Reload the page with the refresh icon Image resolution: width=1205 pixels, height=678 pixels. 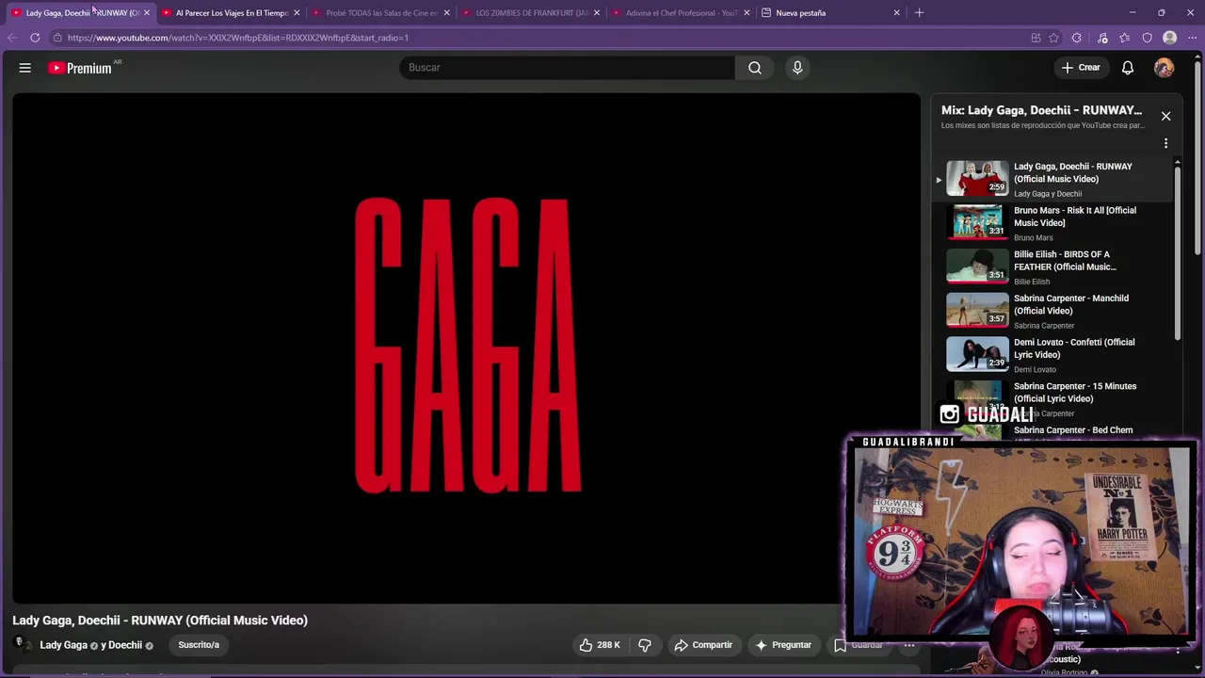click(x=35, y=38)
